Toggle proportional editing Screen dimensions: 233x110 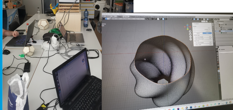163,19
